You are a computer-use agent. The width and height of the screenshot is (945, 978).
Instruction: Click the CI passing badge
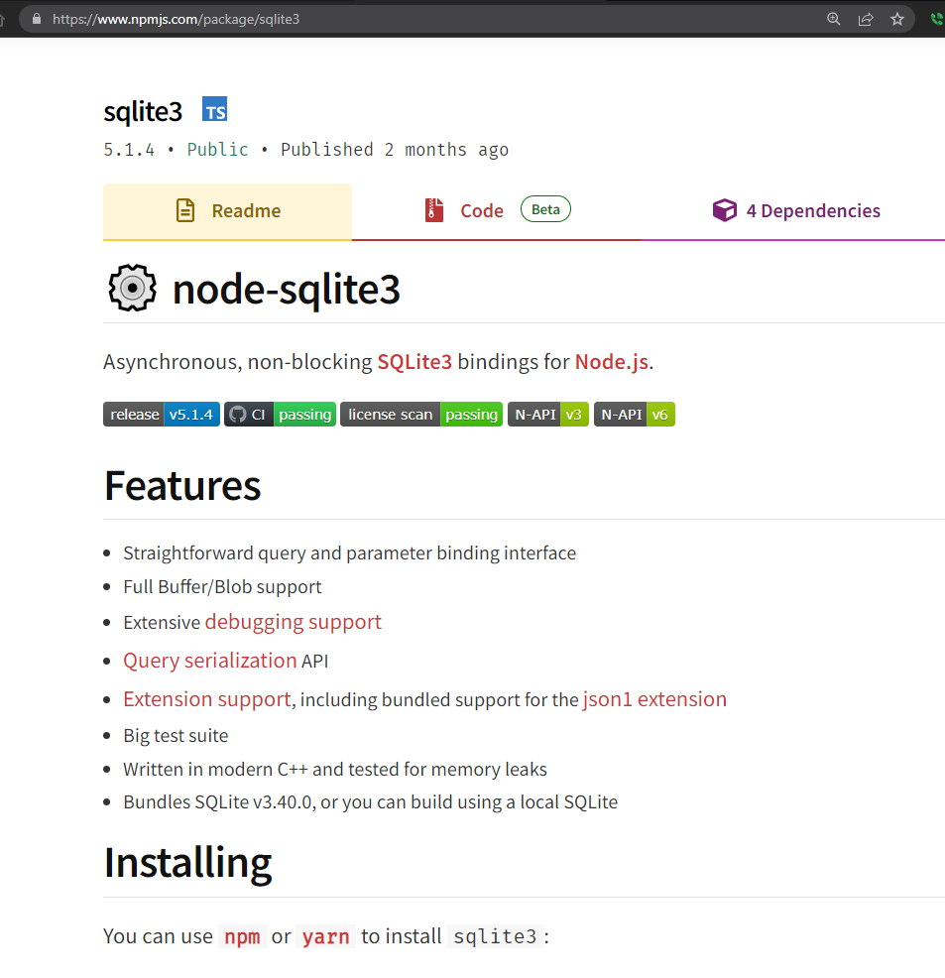pos(280,415)
